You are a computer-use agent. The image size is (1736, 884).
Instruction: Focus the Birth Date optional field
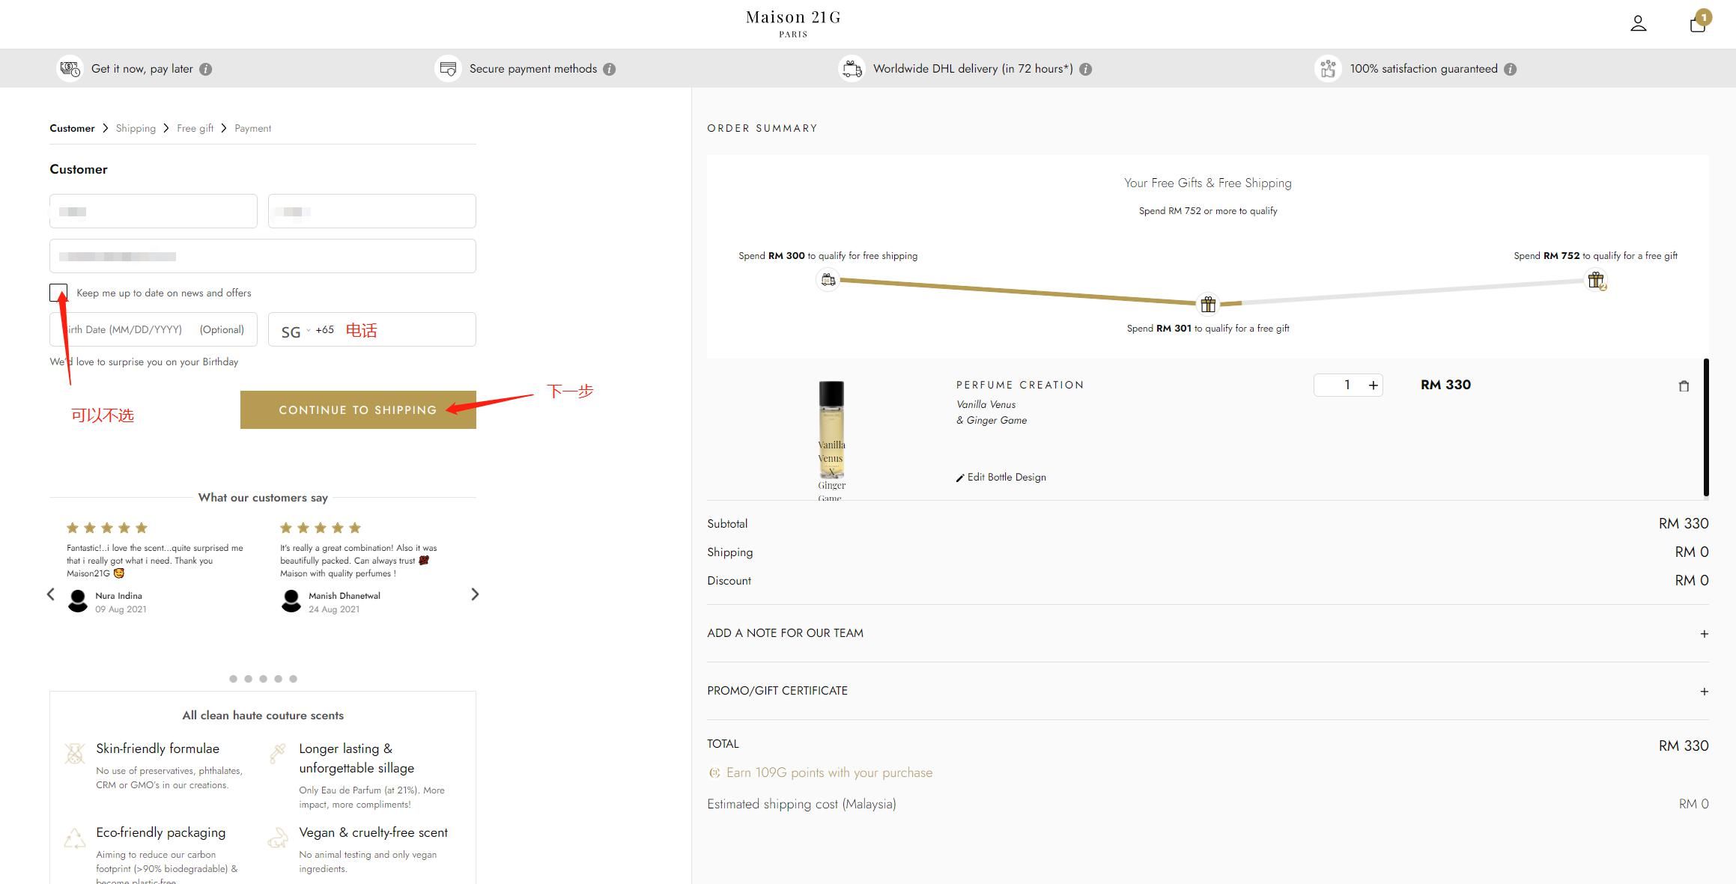coord(154,329)
